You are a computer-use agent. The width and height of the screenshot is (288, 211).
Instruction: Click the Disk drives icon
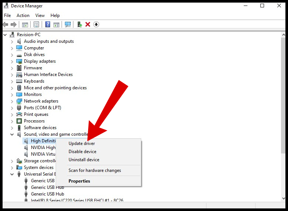tap(19, 55)
